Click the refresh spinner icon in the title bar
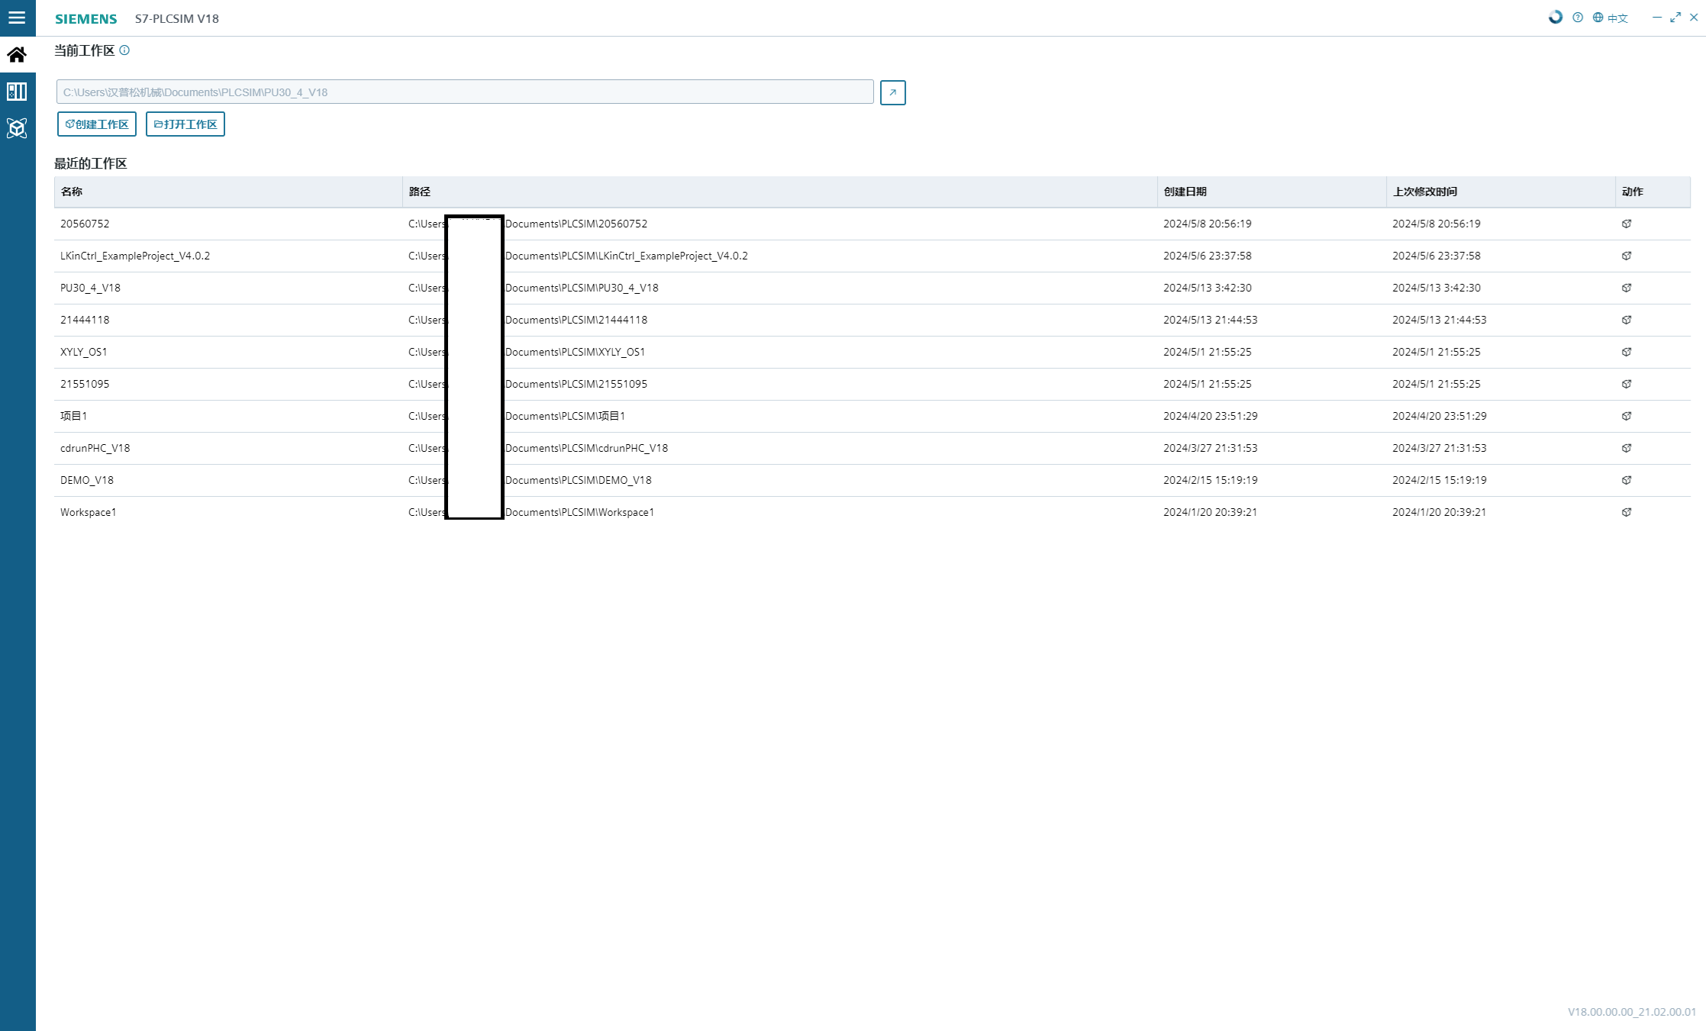This screenshot has width=1706, height=1031. click(1555, 18)
